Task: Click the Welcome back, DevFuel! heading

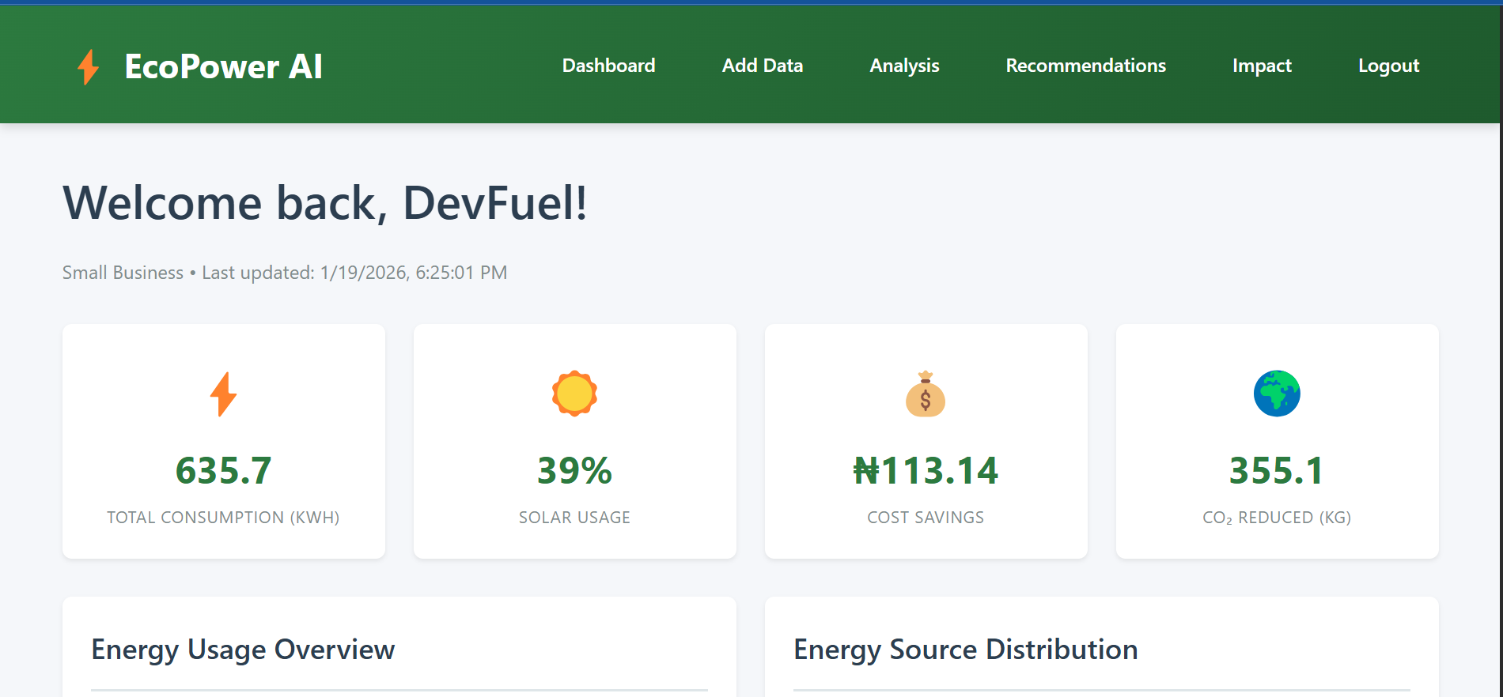Action: tap(325, 203)
